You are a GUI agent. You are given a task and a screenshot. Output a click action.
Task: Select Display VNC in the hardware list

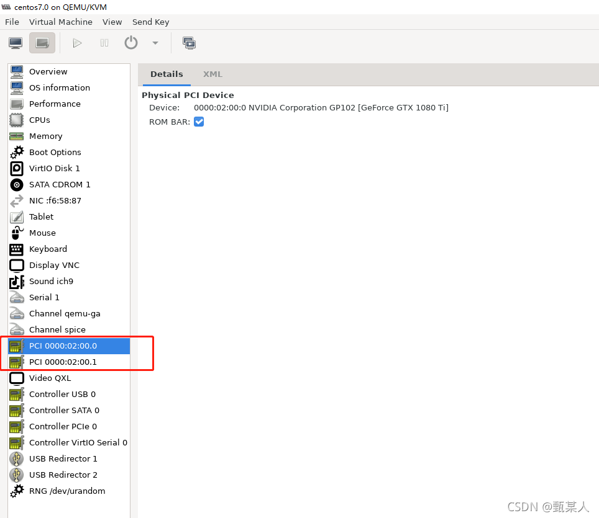(x=54, y=265)
